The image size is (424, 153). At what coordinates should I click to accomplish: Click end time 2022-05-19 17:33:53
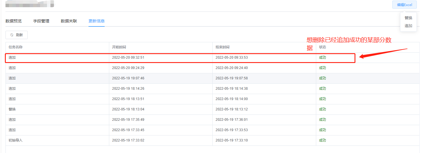pos(232,130)
